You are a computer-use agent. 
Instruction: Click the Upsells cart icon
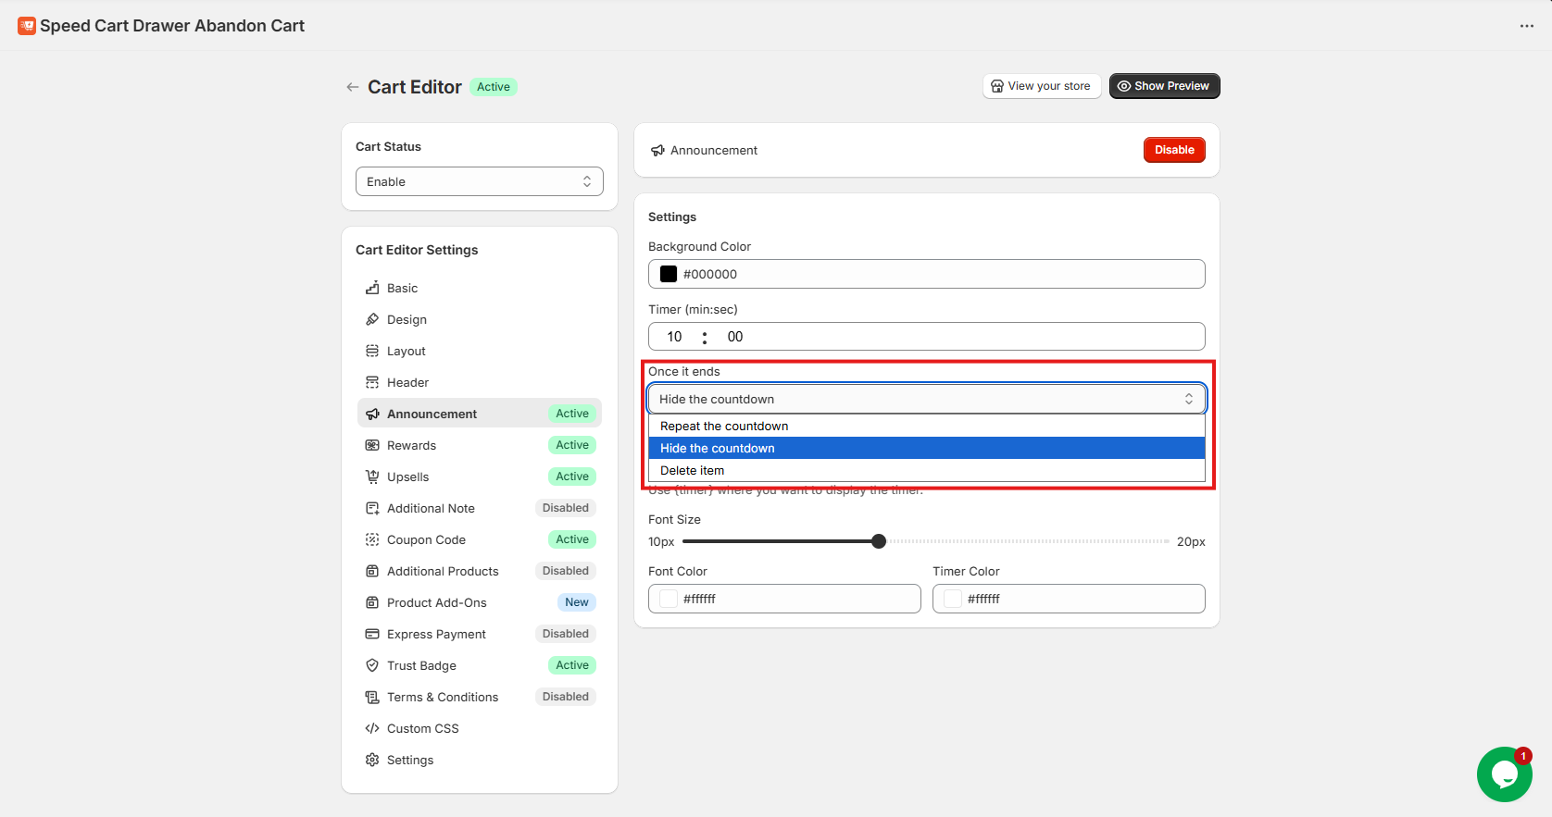pos(372,477)
